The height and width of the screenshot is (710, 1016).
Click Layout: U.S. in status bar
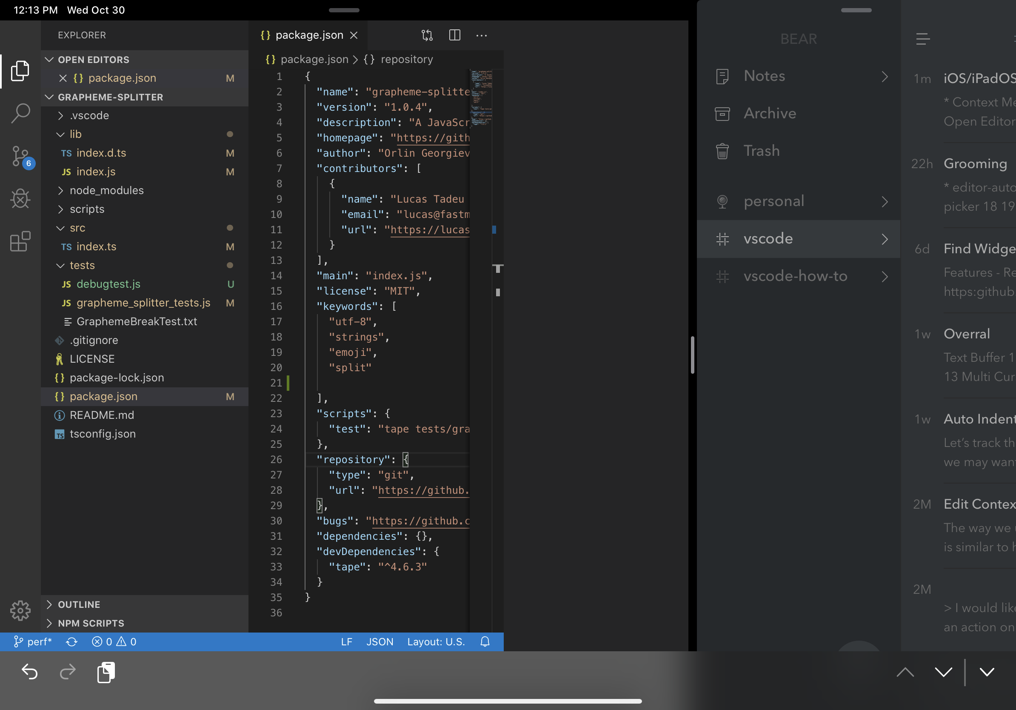[x=436, y=641]
